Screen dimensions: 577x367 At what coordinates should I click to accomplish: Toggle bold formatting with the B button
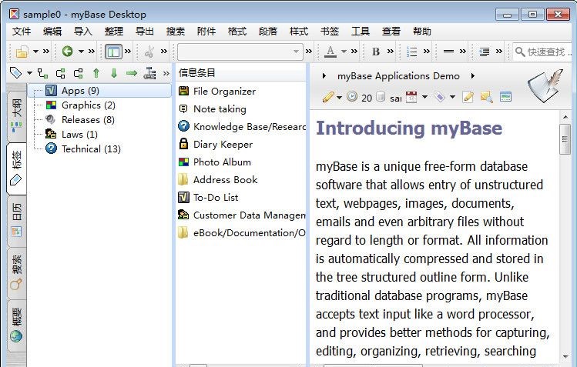[376, 52]
